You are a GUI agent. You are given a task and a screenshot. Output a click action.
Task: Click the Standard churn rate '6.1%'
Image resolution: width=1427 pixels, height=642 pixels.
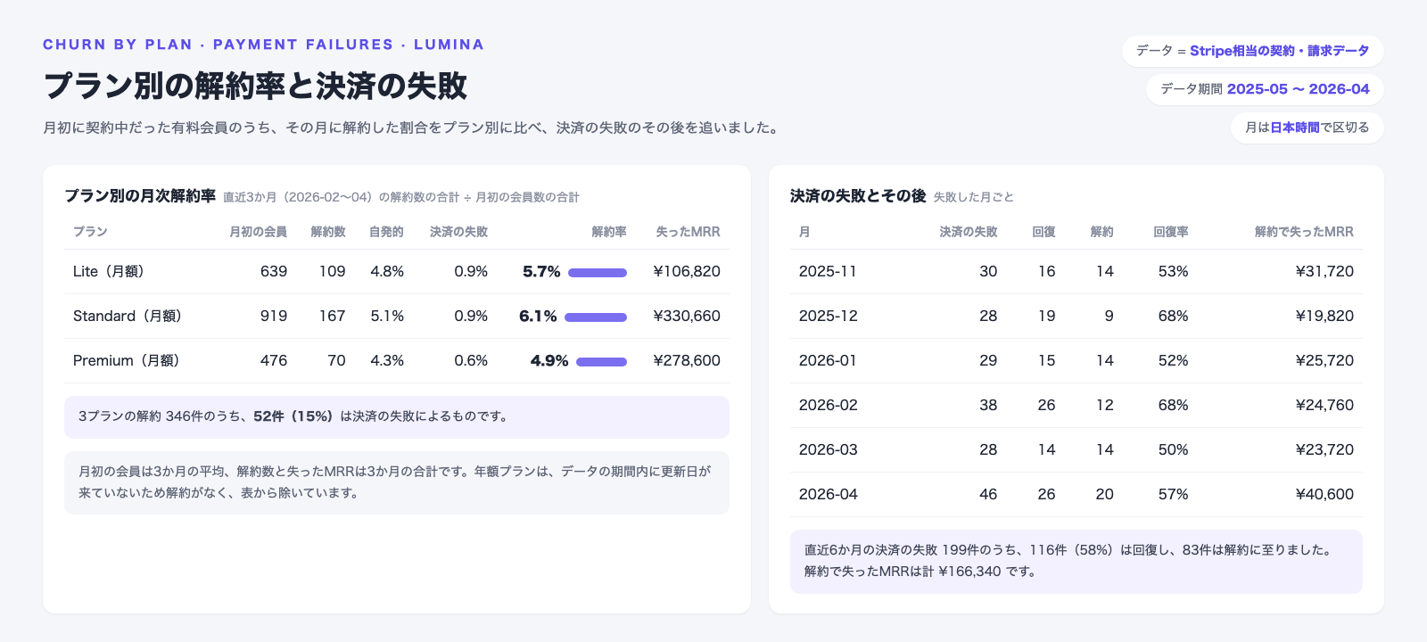(538, 317)
